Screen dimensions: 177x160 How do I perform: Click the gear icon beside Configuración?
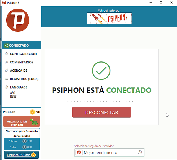point(6,54)
